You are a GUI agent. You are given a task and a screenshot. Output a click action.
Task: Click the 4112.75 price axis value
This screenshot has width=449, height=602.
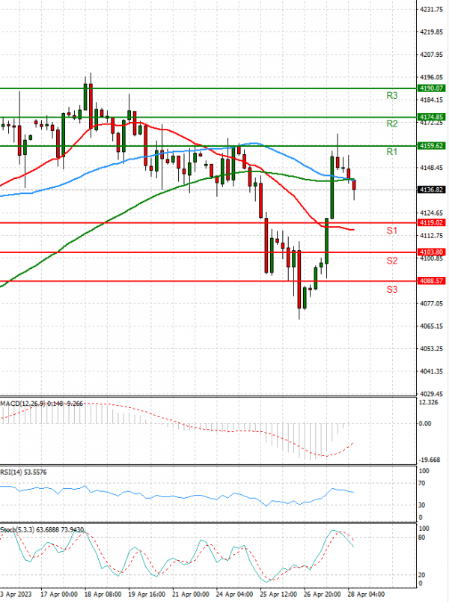pos(431,235)
